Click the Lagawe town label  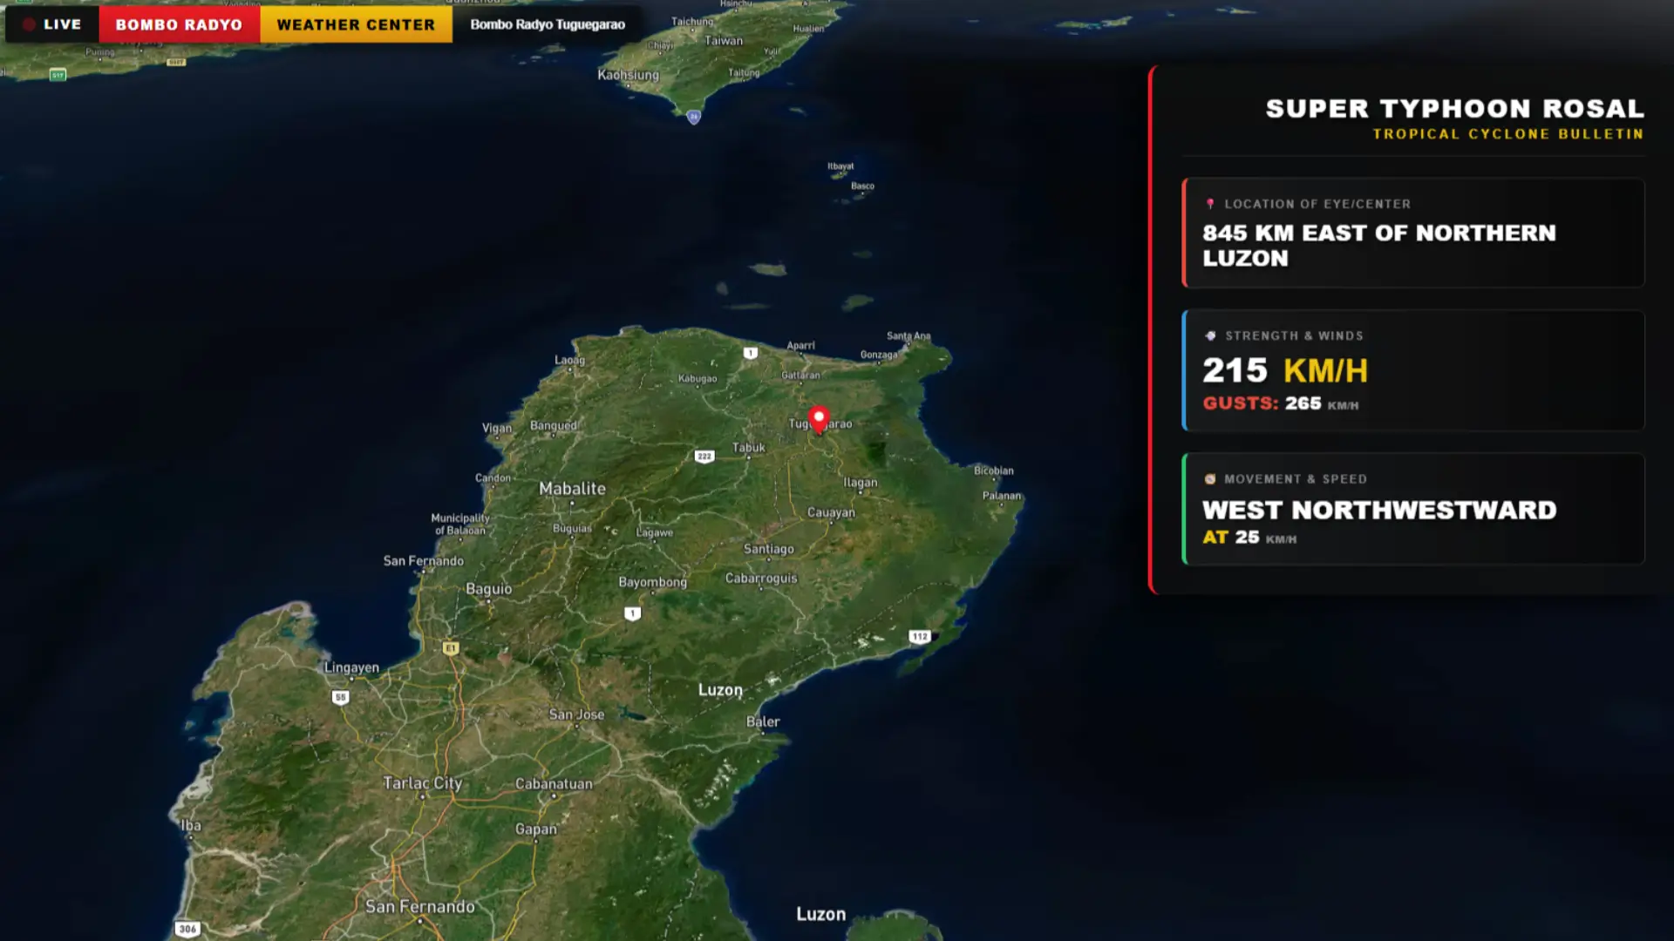tap(655, 532)
